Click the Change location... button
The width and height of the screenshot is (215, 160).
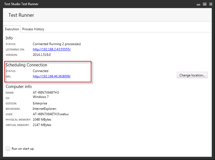(x=192, y=75)
